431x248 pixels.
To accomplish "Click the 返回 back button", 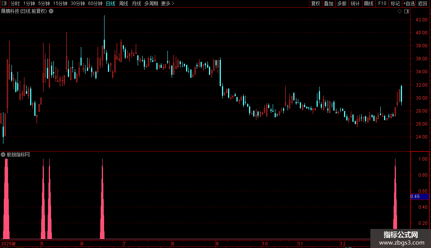I will click(x=423, y=3).
